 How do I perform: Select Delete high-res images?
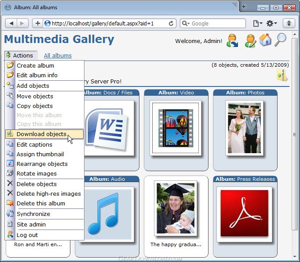pos(44,194)
